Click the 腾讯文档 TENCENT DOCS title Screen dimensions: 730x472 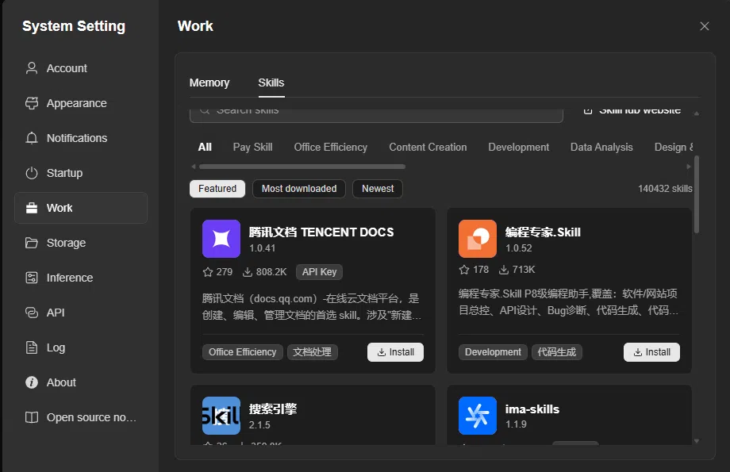point(321,232)
